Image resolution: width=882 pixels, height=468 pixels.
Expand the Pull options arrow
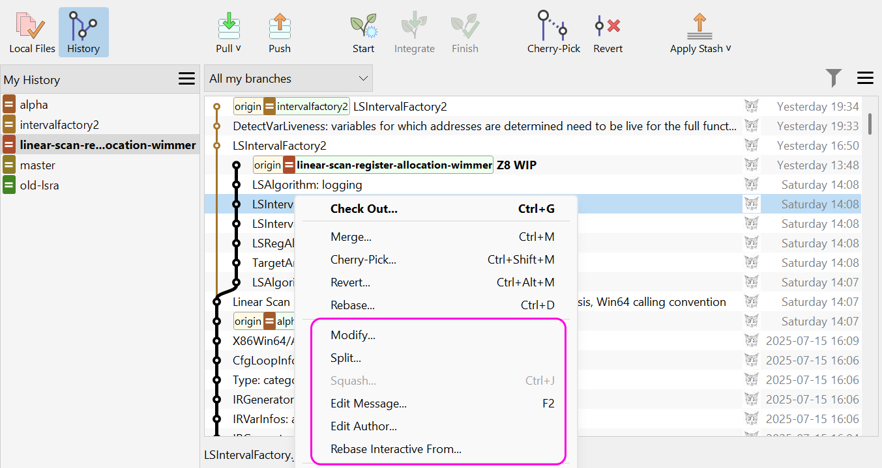coord(239,48)
